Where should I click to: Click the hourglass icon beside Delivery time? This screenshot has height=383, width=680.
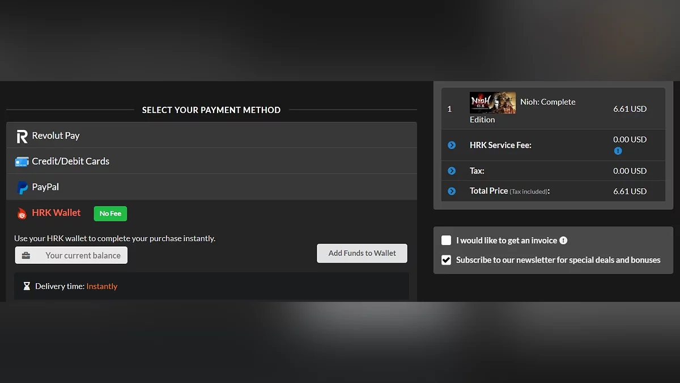click(x=27, y=287)
